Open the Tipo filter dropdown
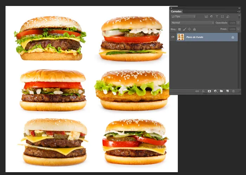The width and height of the screenshot is (246, 175). [x=183, y=17]
